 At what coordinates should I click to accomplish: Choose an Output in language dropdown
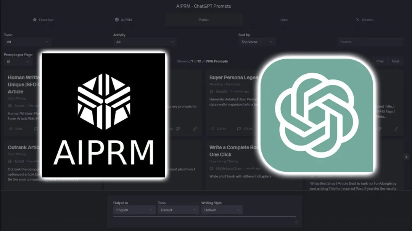(x=134, y=210)
